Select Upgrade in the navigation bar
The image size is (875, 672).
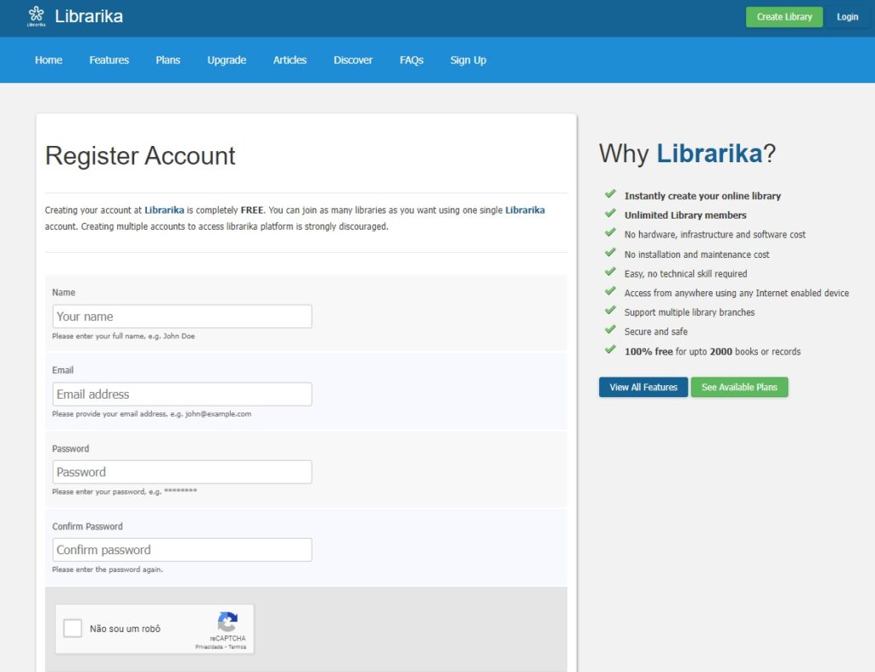click(x=226, y=61)
